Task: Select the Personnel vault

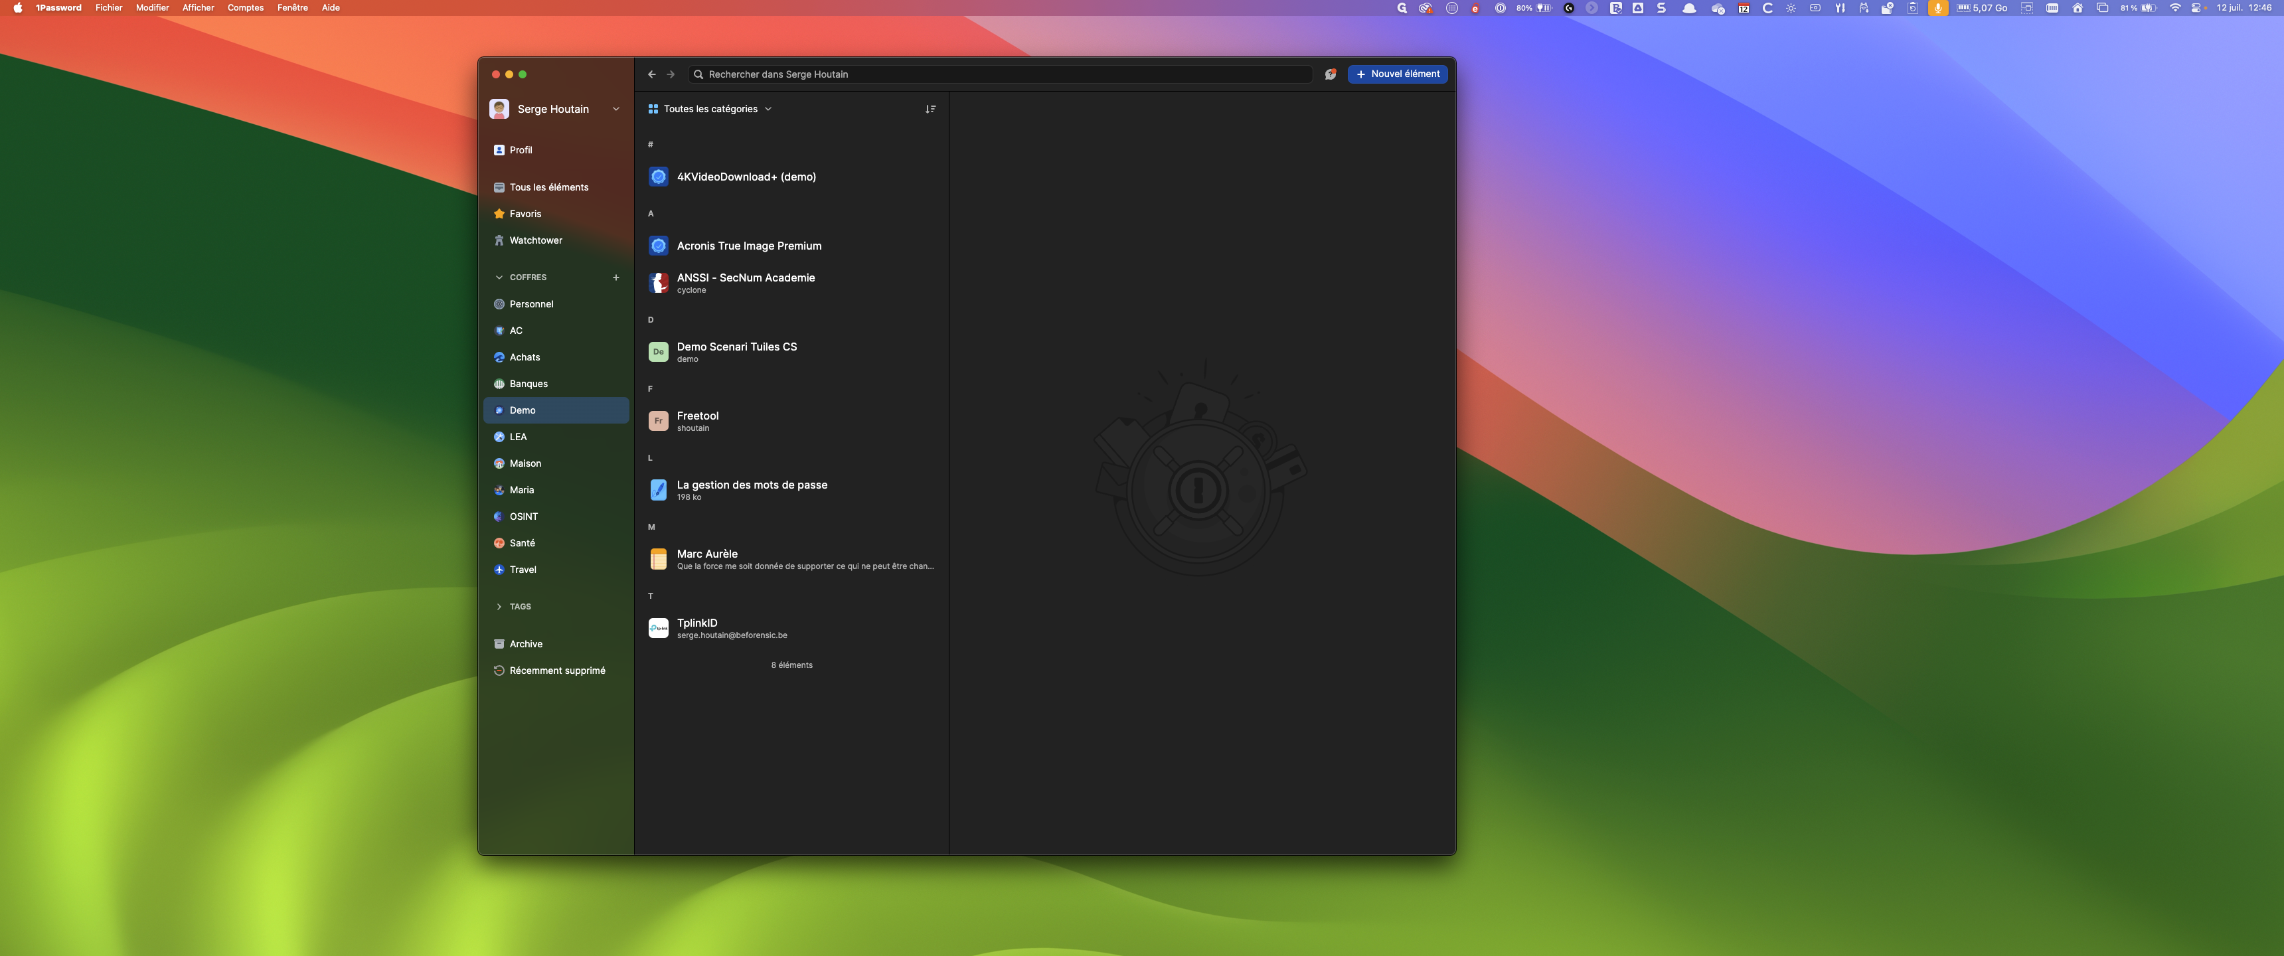Action: pos(556,304)
